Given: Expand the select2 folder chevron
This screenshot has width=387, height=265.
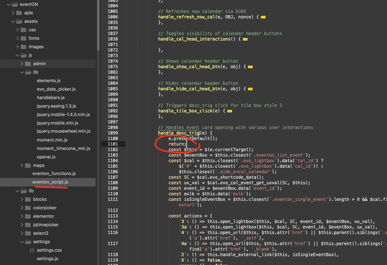Looking at the screenshot, I should click(22, 233).
